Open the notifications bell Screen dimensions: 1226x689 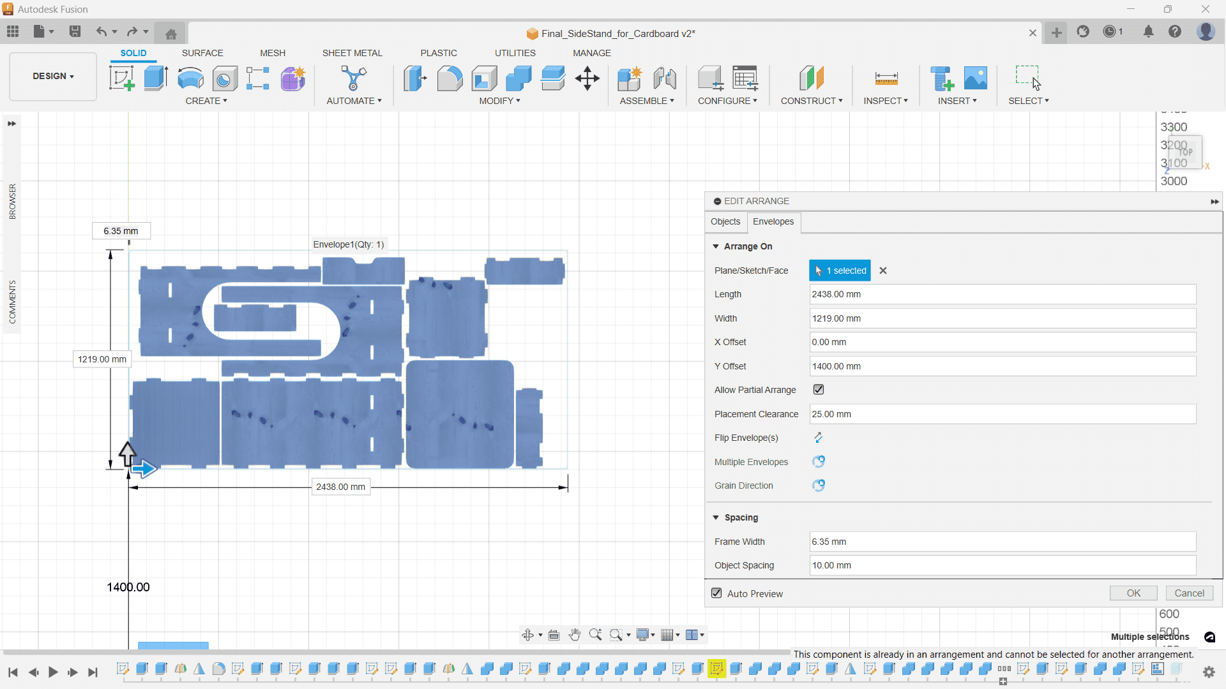1148,32
